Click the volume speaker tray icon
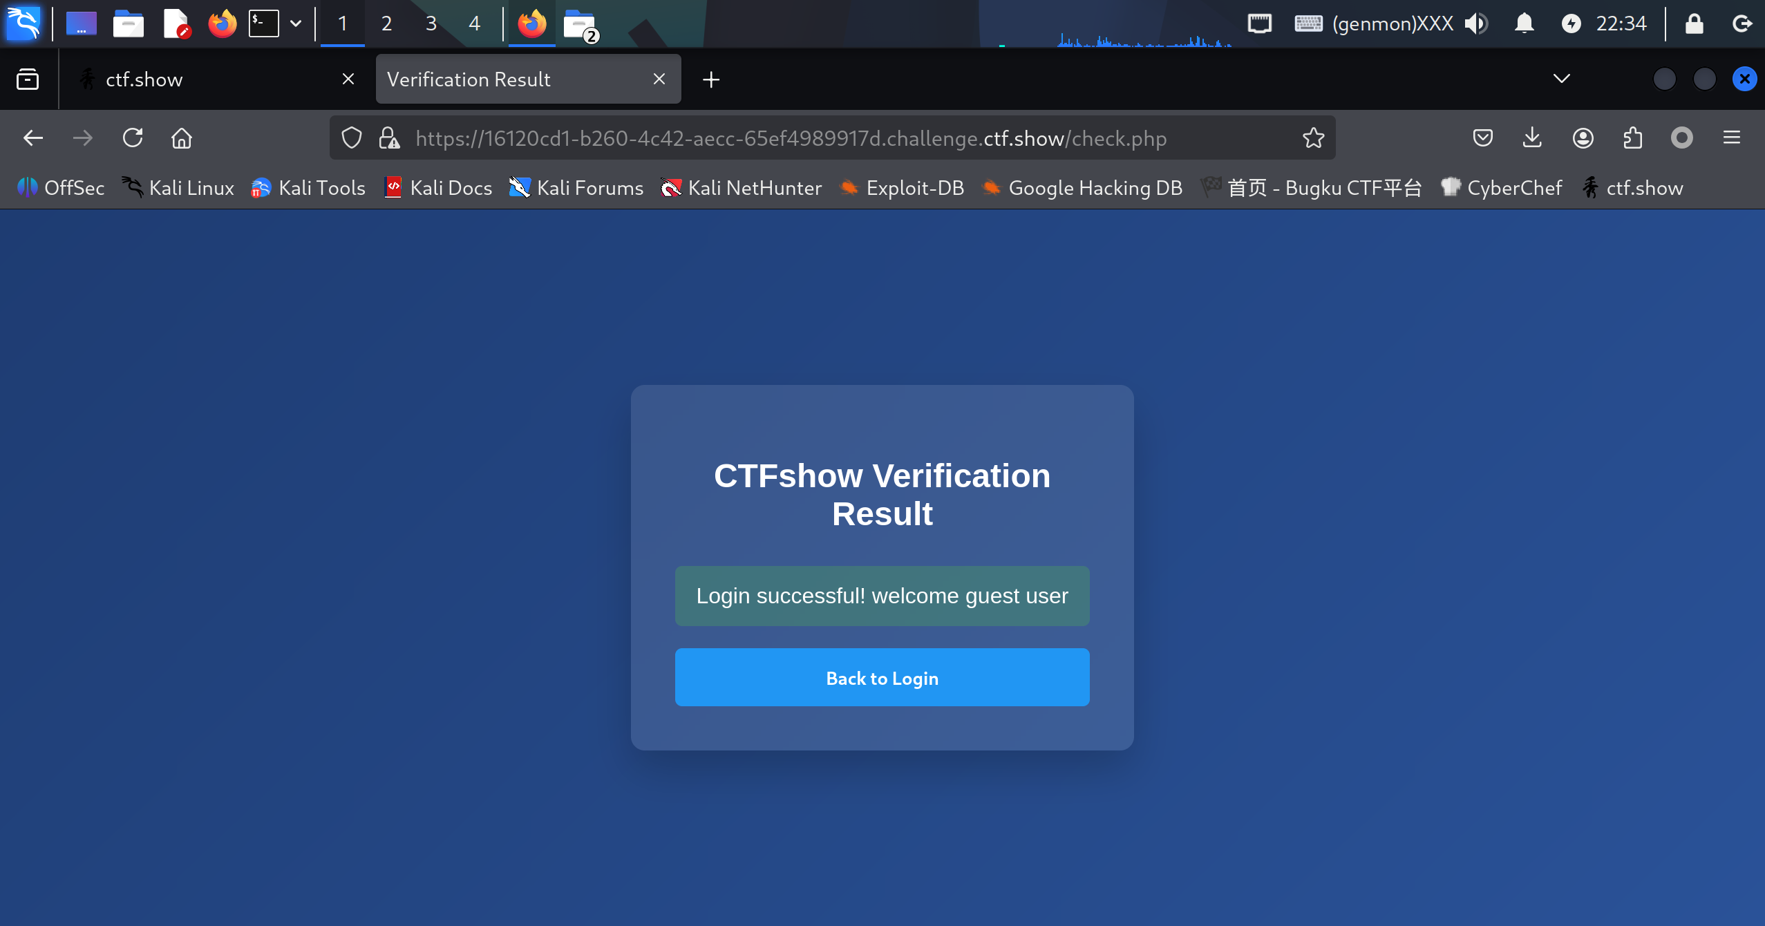This screenshot has width=1765, height=926. [1475, 23]
